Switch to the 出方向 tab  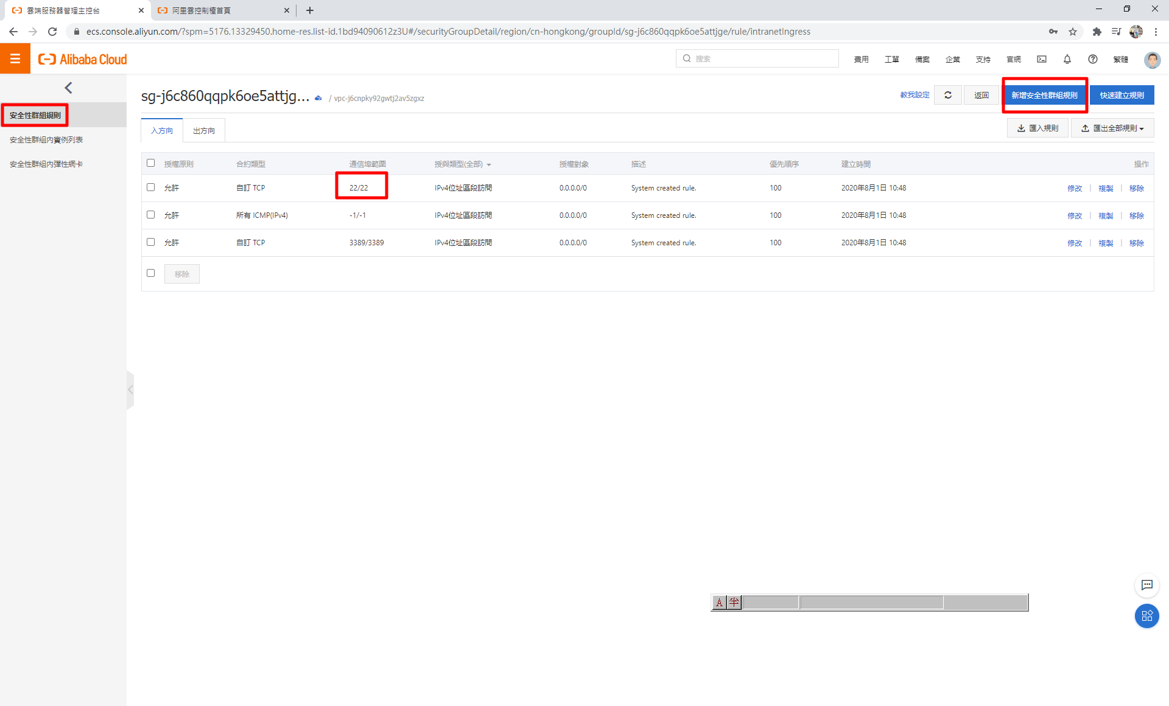(x=204, y=131)
